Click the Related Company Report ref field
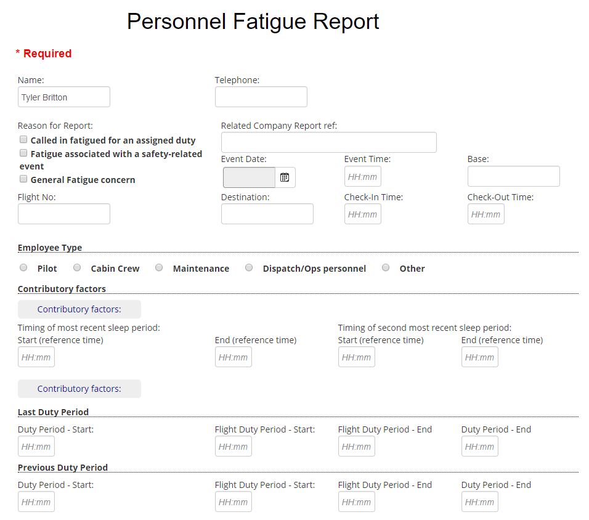 (x=328, y=142)
